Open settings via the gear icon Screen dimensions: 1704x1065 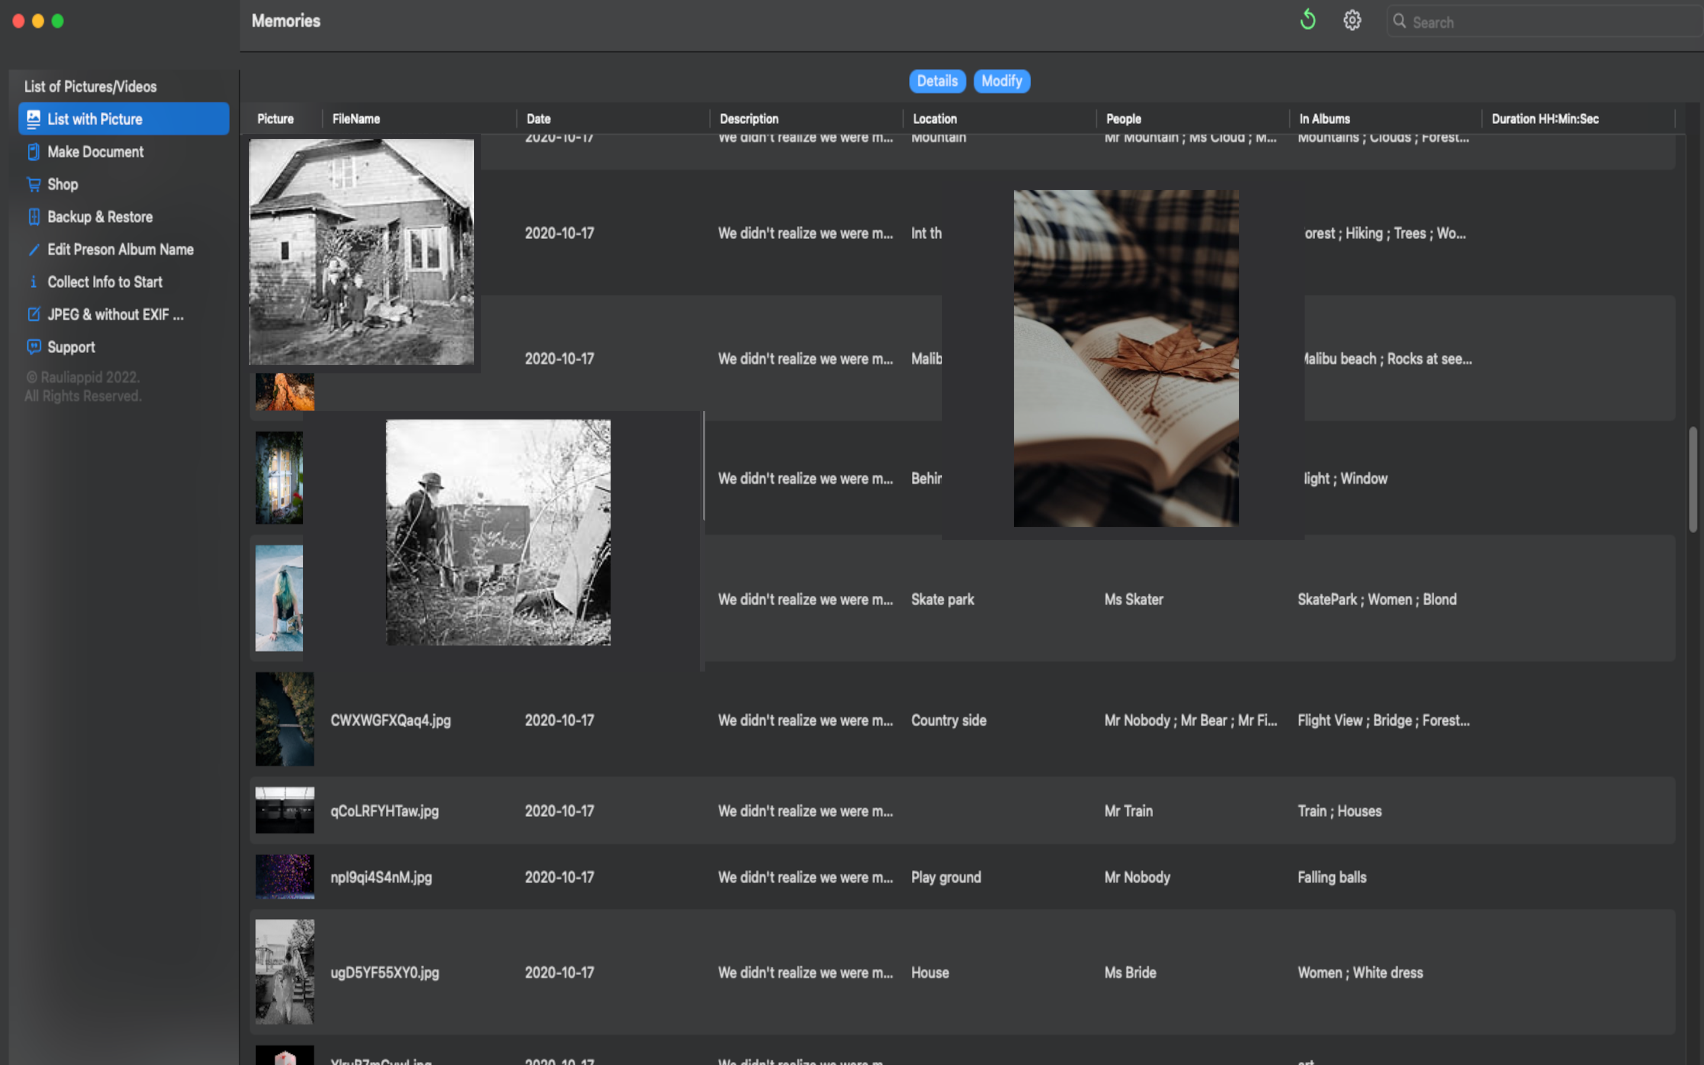click(x=1352, y=21)
